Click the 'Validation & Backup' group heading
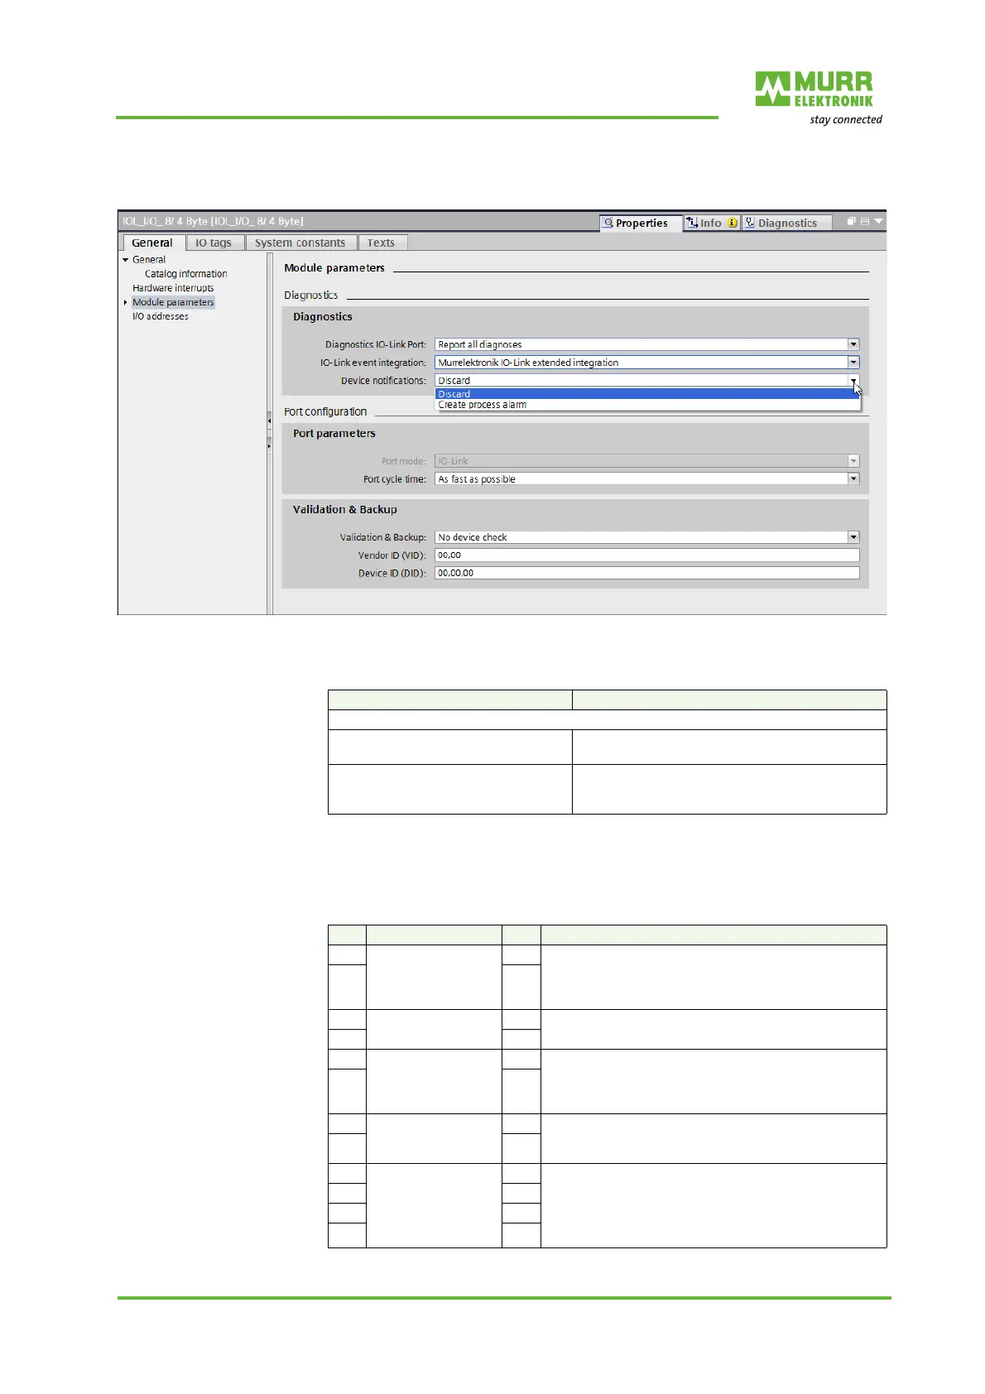The image size is (985, 1394). pos(344,510)
